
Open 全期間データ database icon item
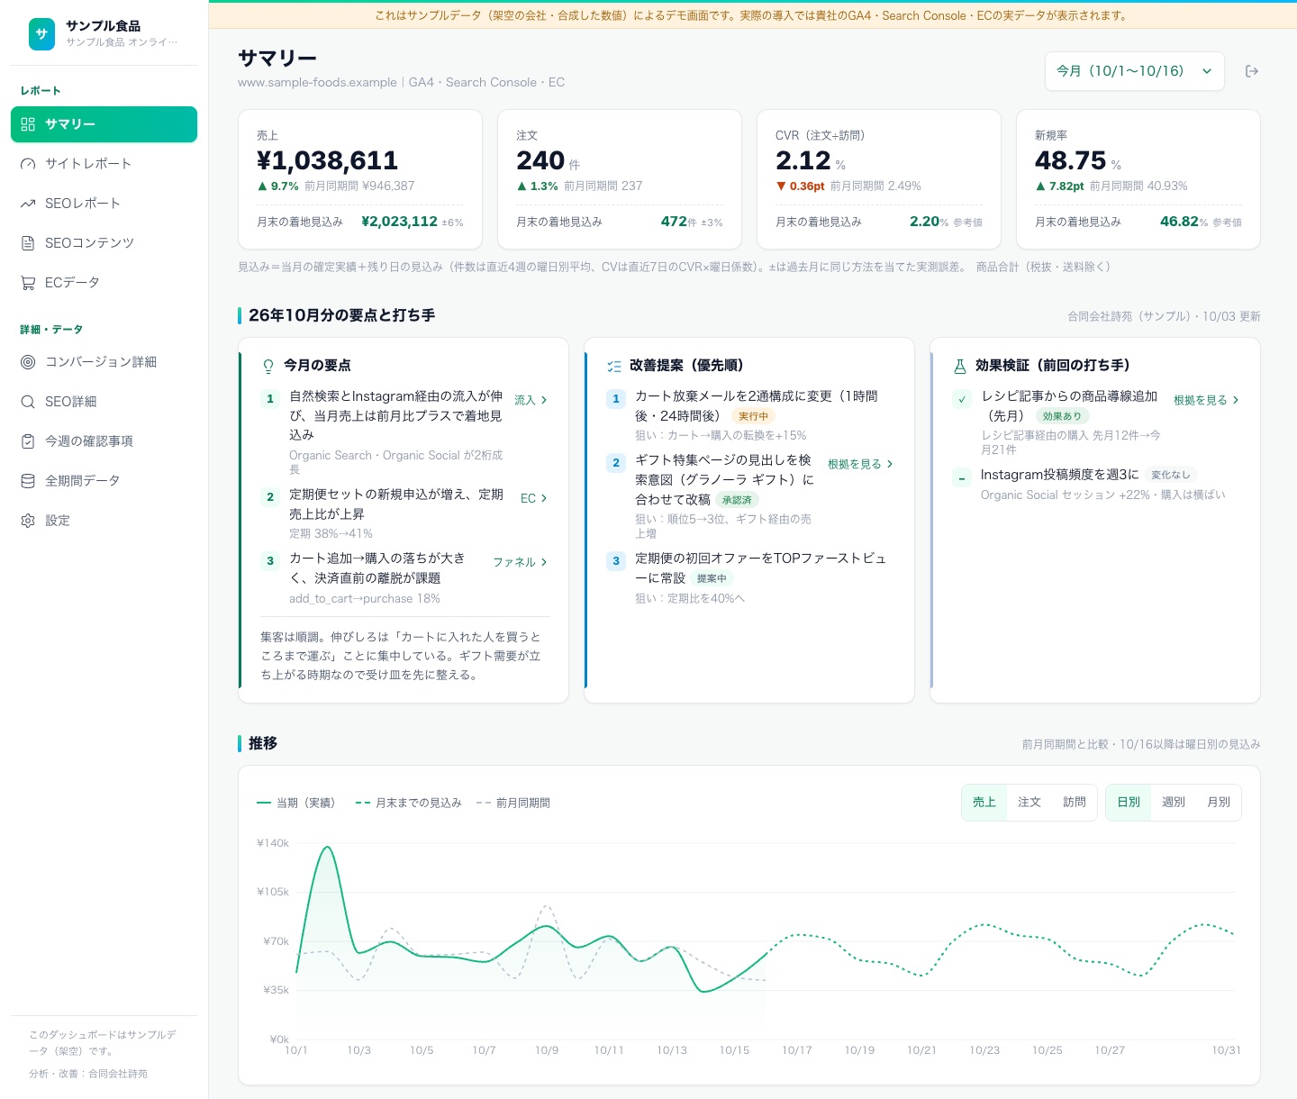[28, 481]
